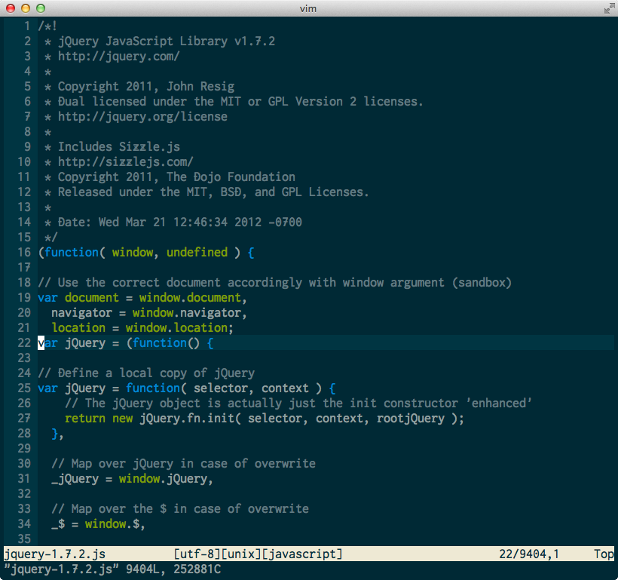Click "Copyright 2011, John Resig" text
Viewport: 618px width, 580px height.
146,87
